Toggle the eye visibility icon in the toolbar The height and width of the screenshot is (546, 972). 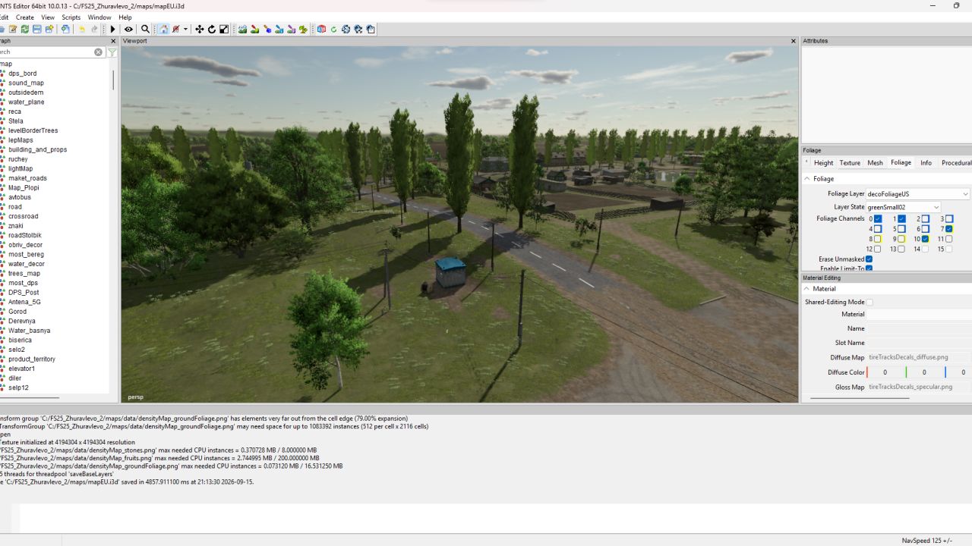click(x=128, y=30)
